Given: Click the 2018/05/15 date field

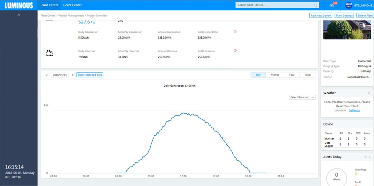Looking at the screenshot, I should click(60, 75).
